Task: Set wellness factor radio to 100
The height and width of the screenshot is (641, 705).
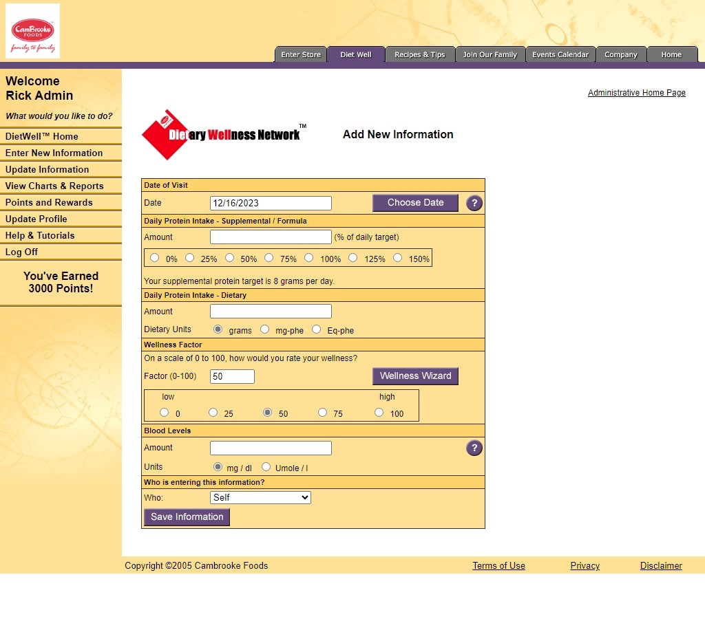Action: pos(379,413)
